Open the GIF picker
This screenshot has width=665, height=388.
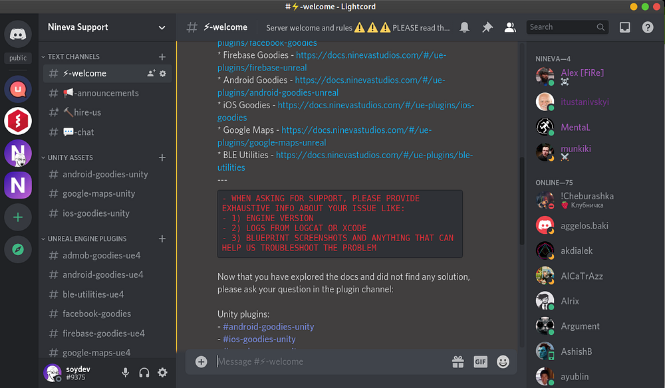click(481, 361)
